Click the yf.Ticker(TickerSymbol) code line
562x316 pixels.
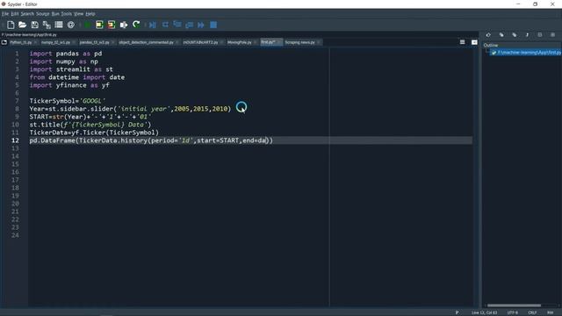(x=94, y=133)
